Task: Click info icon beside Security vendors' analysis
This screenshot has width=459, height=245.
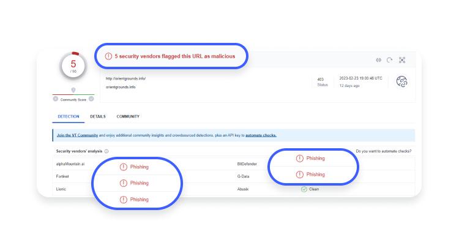Action: (x=106, y=151)
